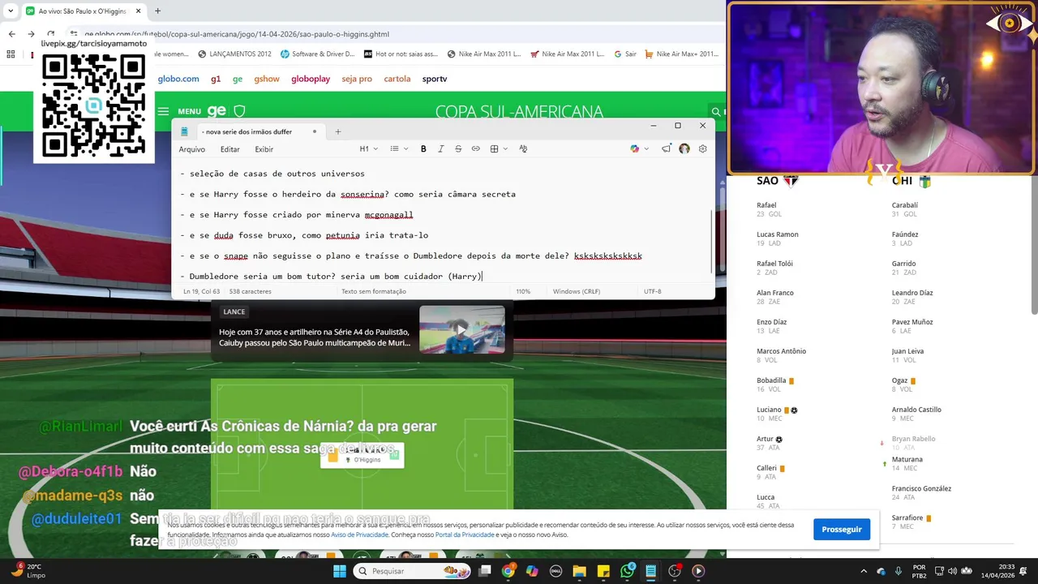Add a new Notepad tab
Viewport: 1038px width, 584px height.
[x=338, y=131]
